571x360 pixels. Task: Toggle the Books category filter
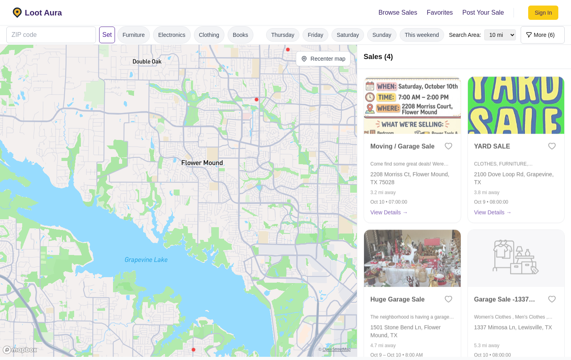click(240, 35)
